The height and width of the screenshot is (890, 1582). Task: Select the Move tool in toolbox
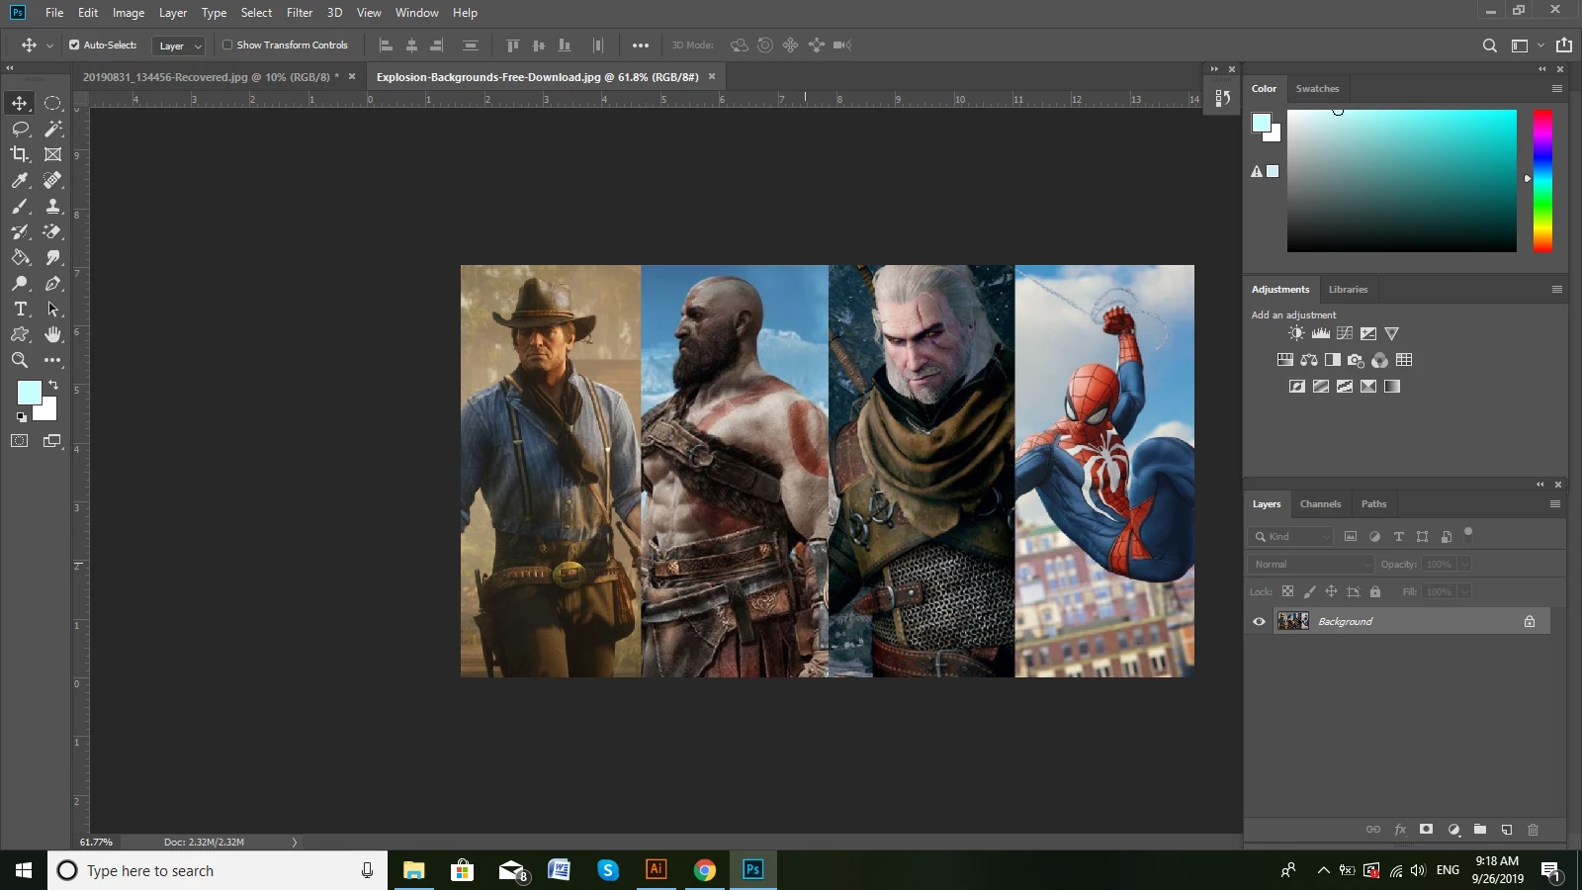tap(20, 103)
